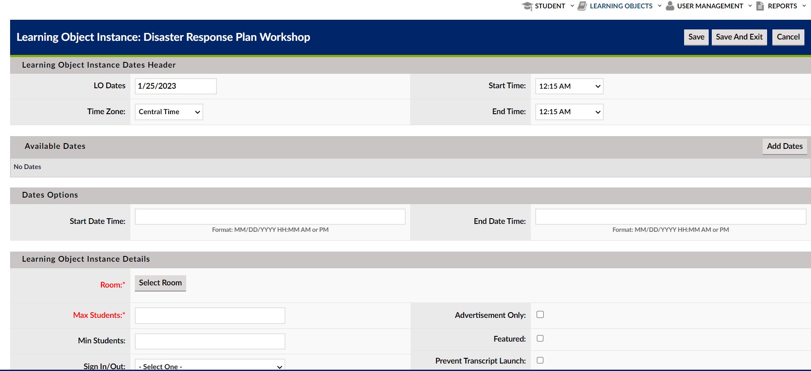Click the page title 'Disaster Response Plan Workshop'

point(227,37)
